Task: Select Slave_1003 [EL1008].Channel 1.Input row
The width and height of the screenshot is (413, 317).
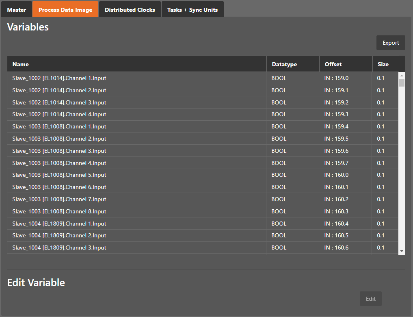Action: pyautogui.click(x=59, y=126)
